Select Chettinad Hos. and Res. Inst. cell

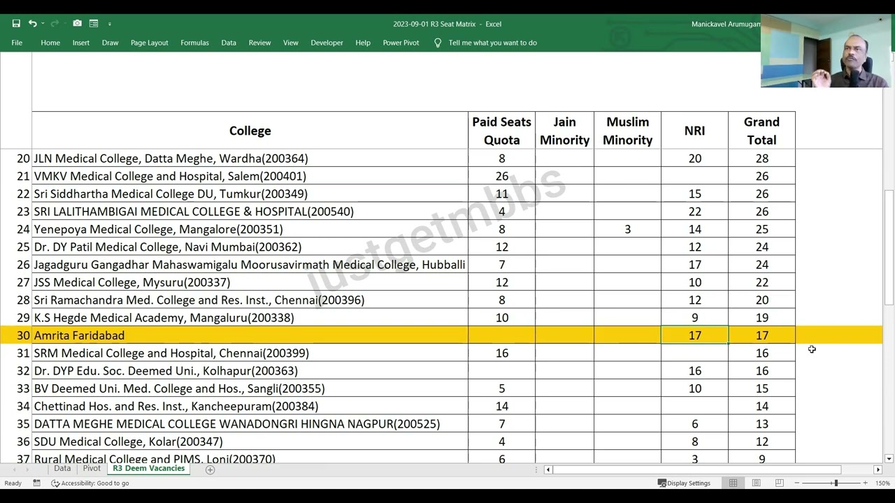coord(250,406)
